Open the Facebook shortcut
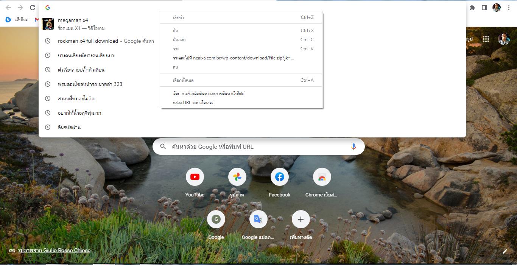 280,177
